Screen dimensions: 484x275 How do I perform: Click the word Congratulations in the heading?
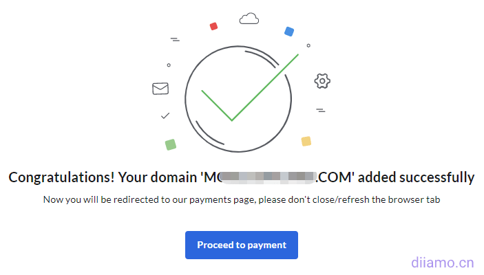coord(61,177)
